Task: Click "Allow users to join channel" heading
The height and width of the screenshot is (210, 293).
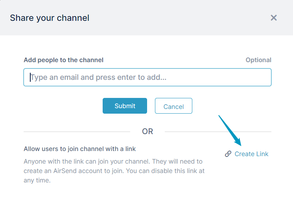Action: tap(79, 149)
